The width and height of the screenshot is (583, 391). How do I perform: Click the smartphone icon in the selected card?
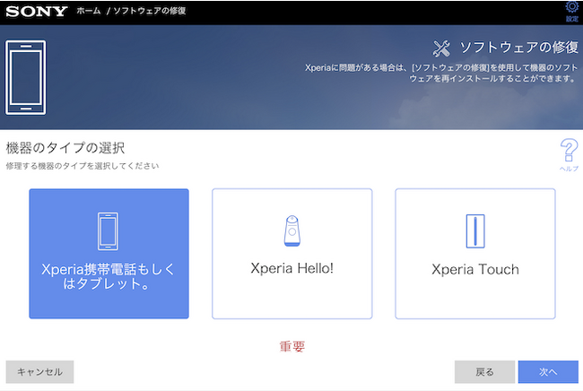(108, 230)
